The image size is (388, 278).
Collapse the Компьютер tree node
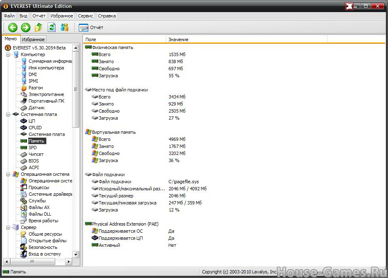[8, 54]
